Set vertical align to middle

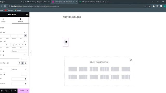tap(23, 63)
